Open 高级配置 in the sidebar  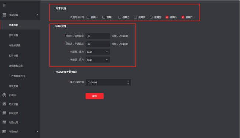point(13,86)
